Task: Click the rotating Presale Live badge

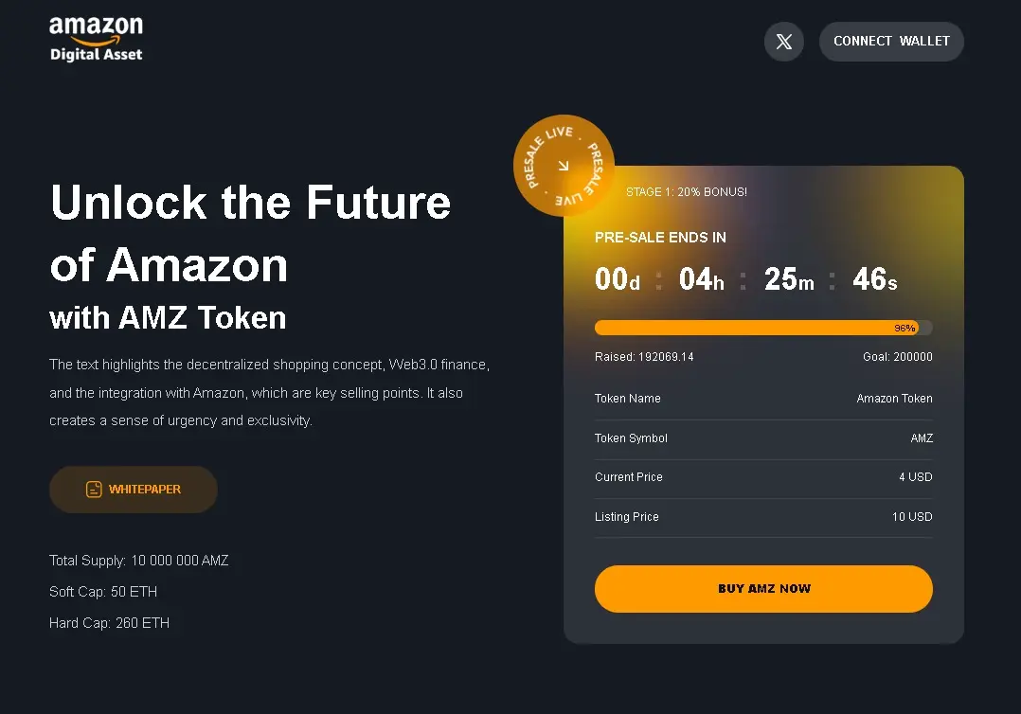Action: (x=564, y=166)
